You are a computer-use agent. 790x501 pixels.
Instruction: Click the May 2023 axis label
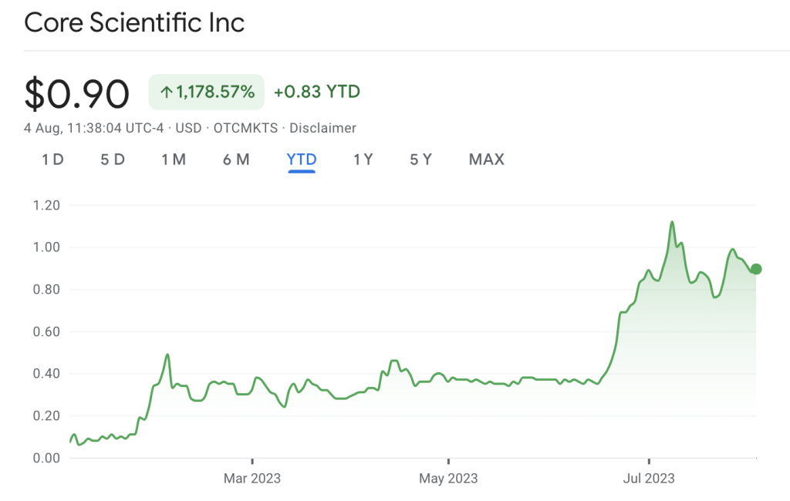point(448,479)
